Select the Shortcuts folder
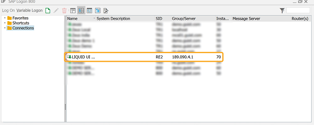This screenshot has height=125, width=314. click(21, 23)
